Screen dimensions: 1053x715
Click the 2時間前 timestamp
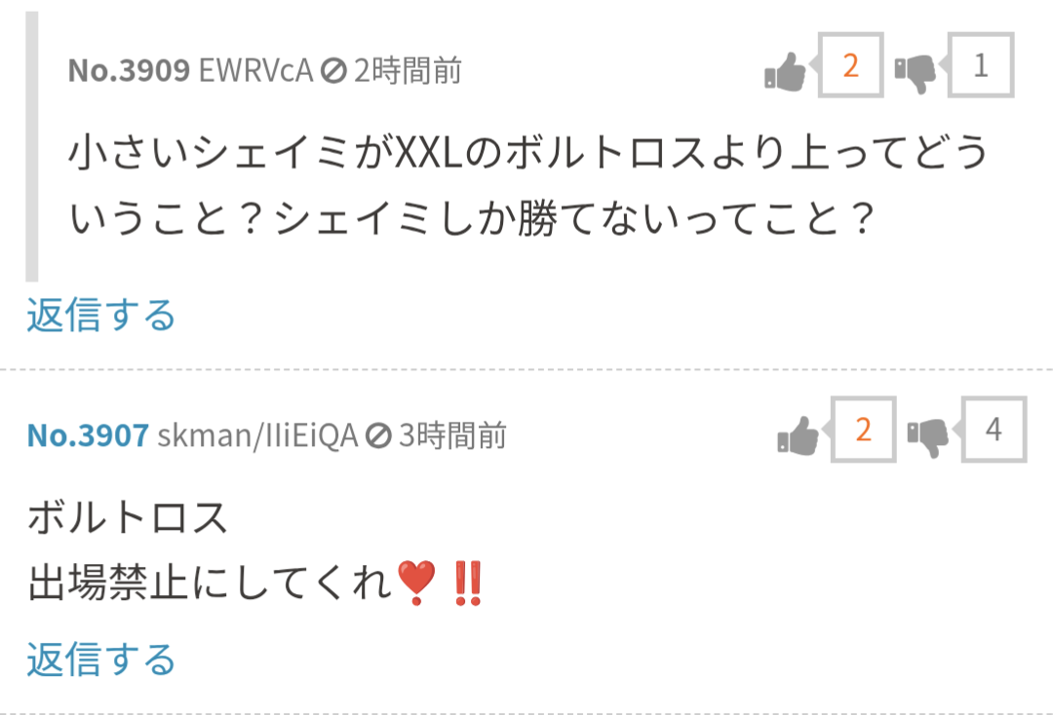click(408, 70)
